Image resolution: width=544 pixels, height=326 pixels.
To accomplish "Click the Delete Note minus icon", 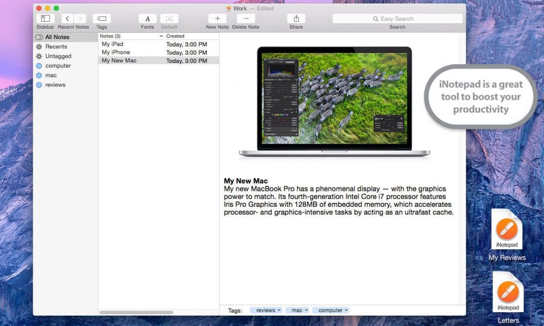I will (245, 18).
